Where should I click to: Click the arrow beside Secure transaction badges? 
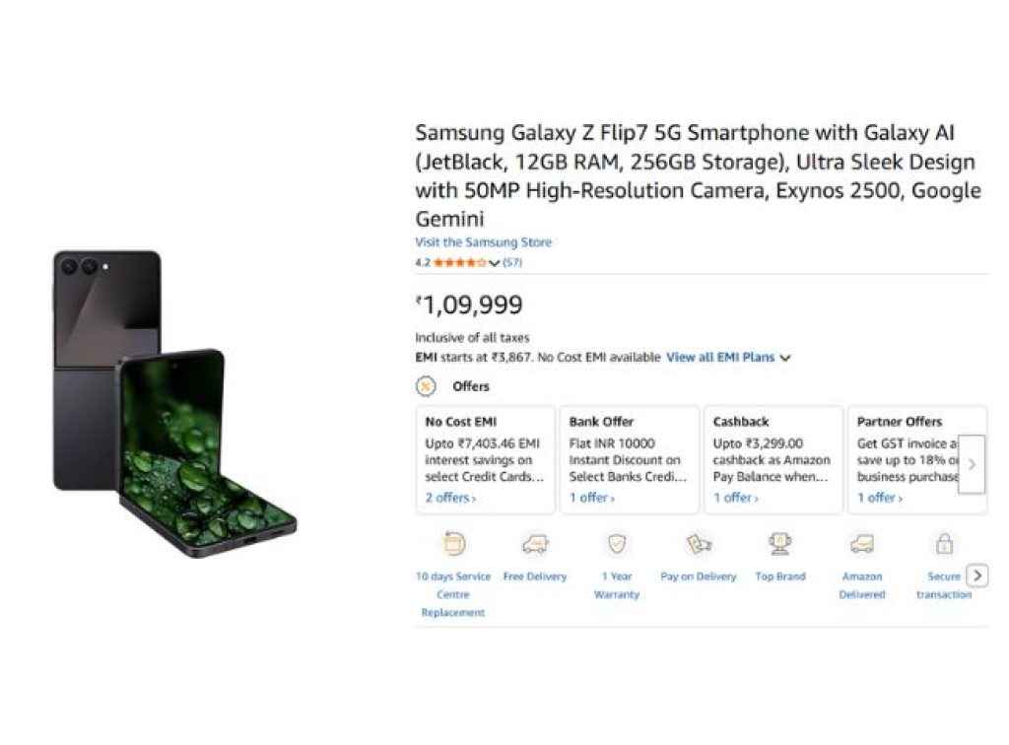[978, 575]
